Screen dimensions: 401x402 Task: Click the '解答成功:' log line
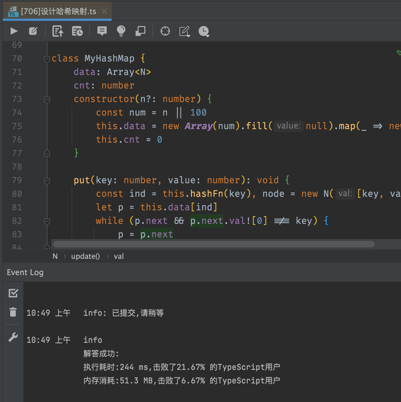101,354
